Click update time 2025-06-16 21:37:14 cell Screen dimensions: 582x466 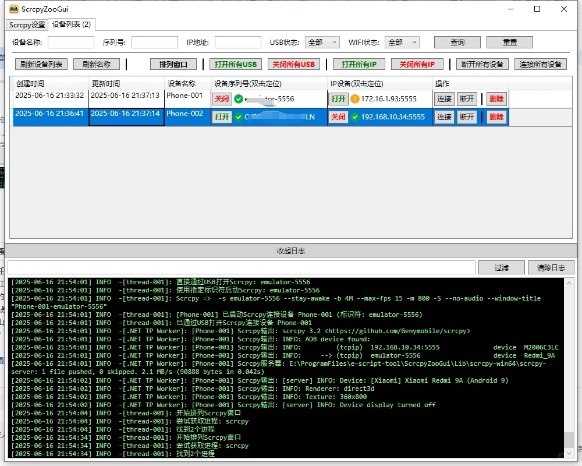(x=126, y=116)
